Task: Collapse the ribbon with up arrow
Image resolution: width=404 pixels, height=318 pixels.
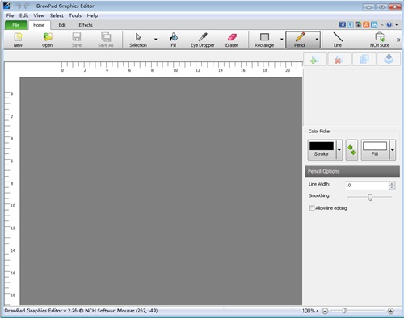Action: pos(382,25)
